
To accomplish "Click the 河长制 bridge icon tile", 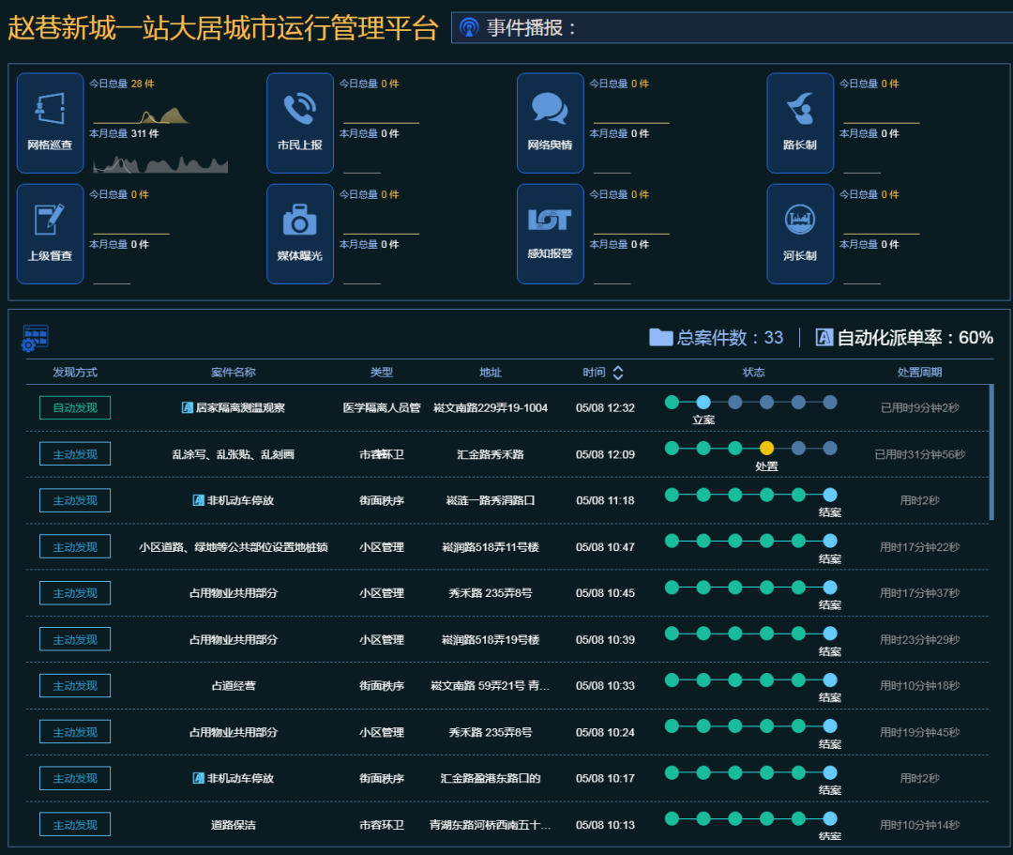I will click(800, 234).
